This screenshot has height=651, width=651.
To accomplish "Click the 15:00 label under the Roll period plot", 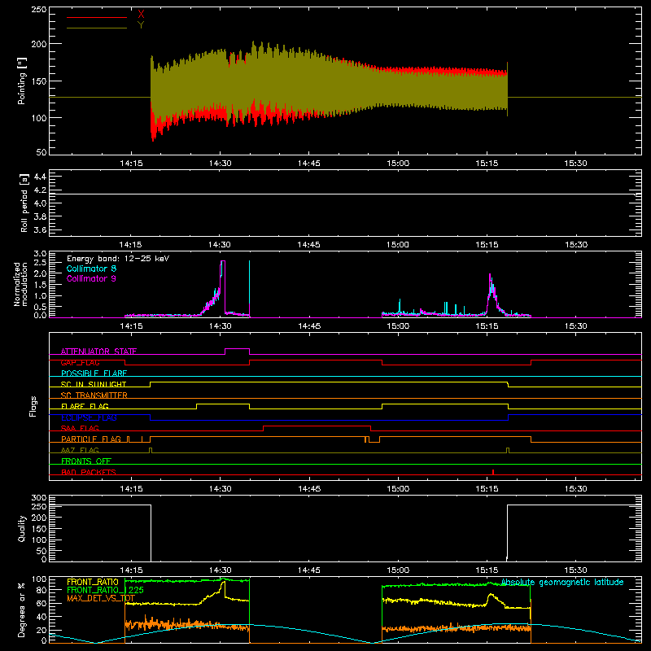I will [398, 245].
